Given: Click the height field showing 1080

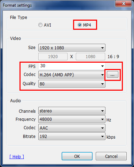Looking at the screenshot, I should point(90,57).
